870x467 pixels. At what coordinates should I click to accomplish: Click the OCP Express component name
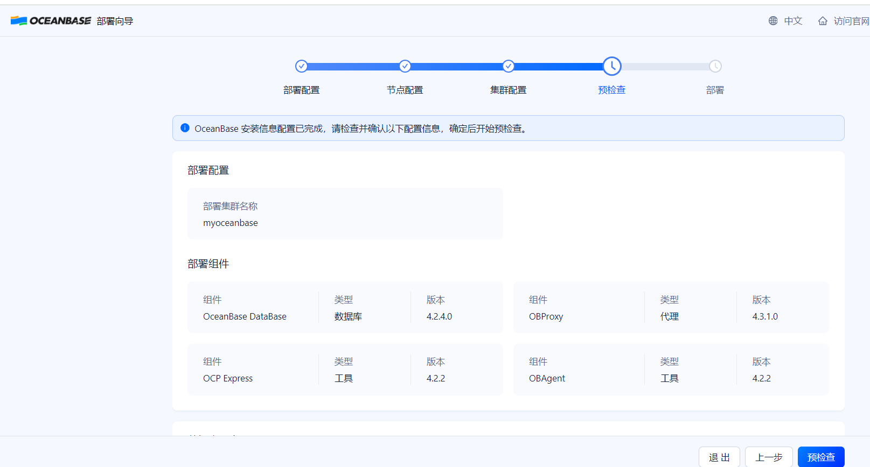point(228,378)
